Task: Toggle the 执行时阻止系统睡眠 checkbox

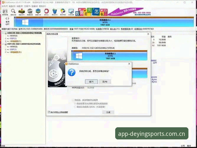Action: [49, 112]
